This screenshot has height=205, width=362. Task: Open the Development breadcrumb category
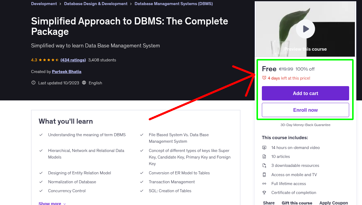[44, 4]
